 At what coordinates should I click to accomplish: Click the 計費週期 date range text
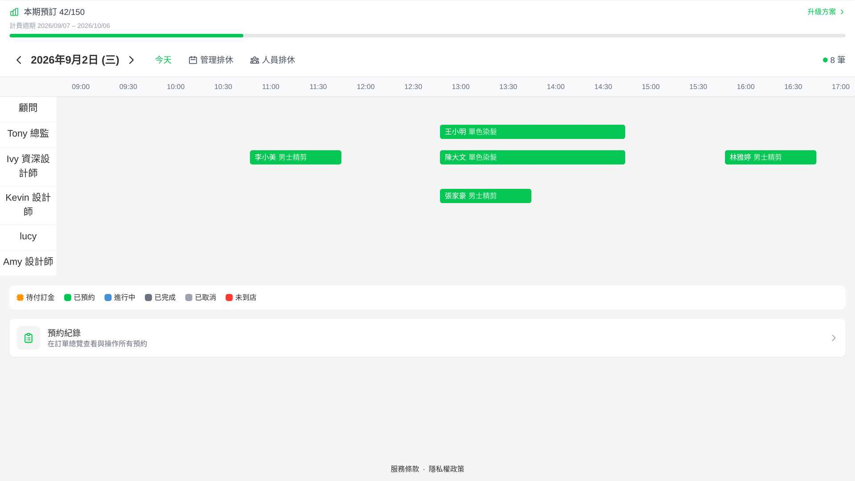tap(60, 26)
